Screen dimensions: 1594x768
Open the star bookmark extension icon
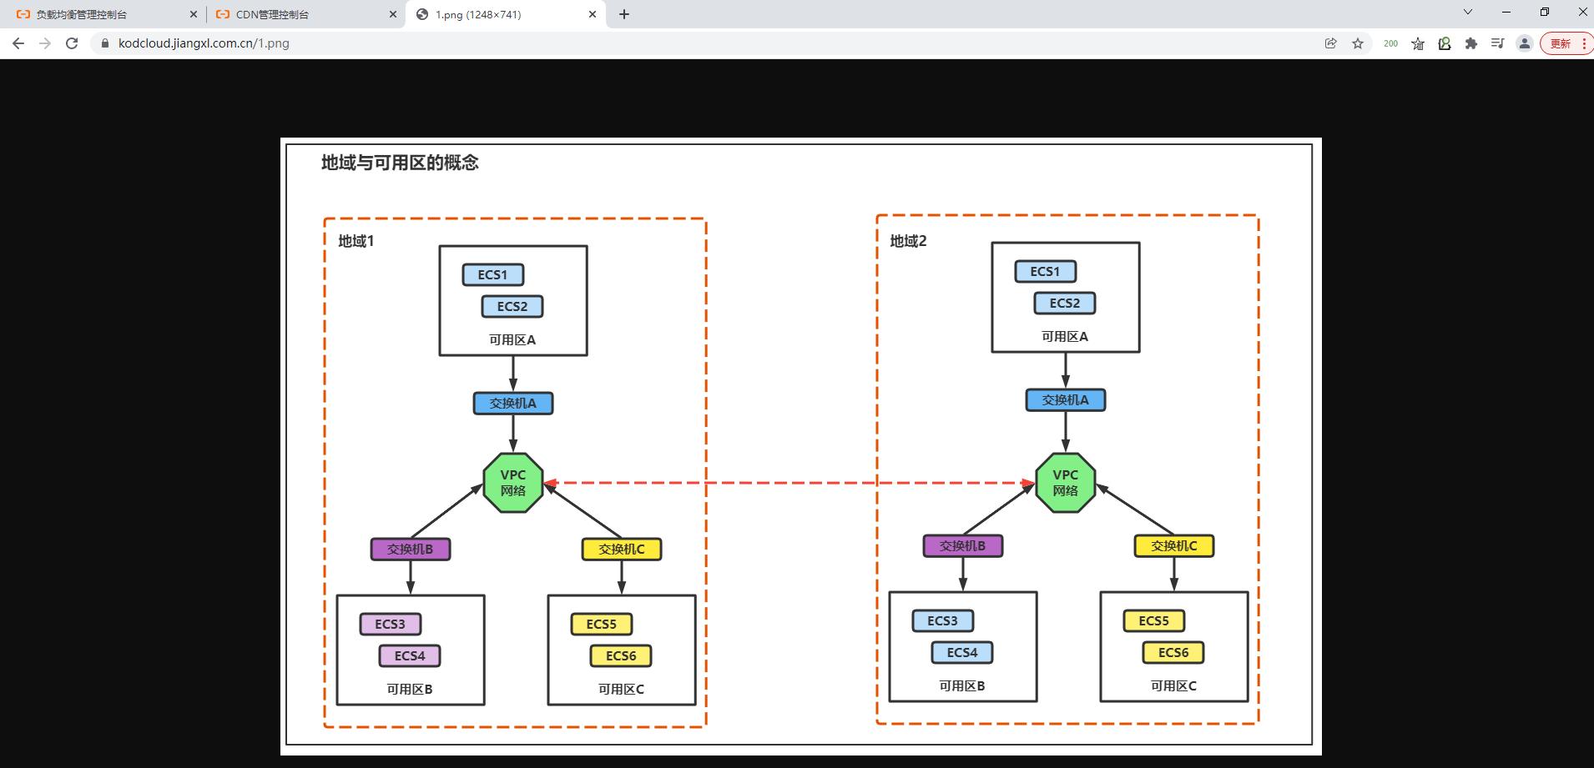[x=1418, y=43]
